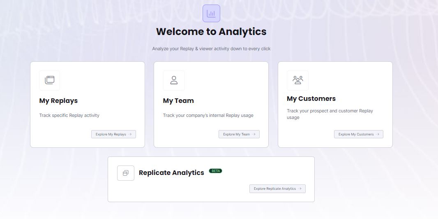This screenshot has height=219, width=438.
Task: Select the My Customers heading
Action: (x=311, y=99)
